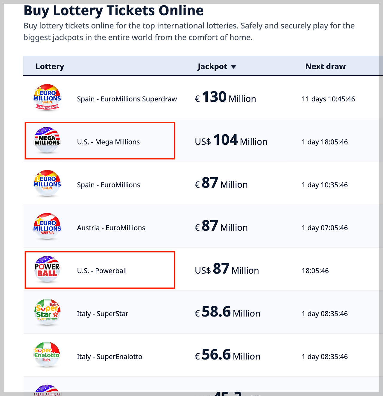Click the EuroMillions Superdraw Spain logo
The image size is (383, 396).
click(x=47, y=98)
